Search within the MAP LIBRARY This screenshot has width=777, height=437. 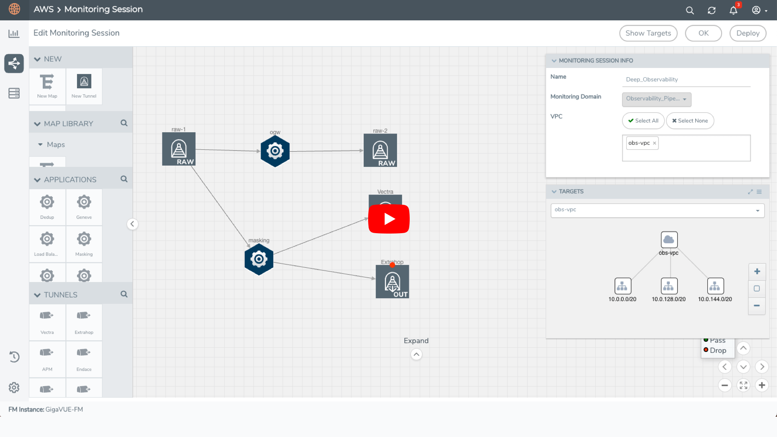point(124,123)
